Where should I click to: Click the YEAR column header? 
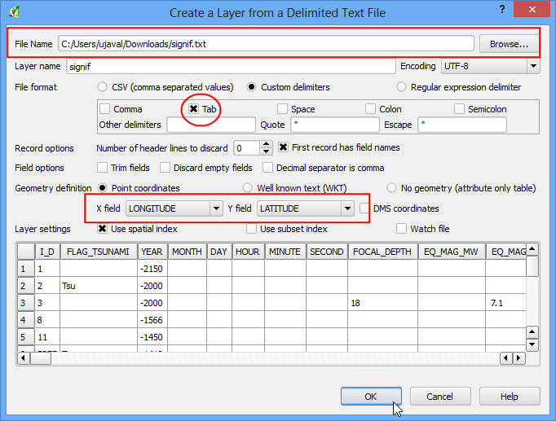[152, 252]
